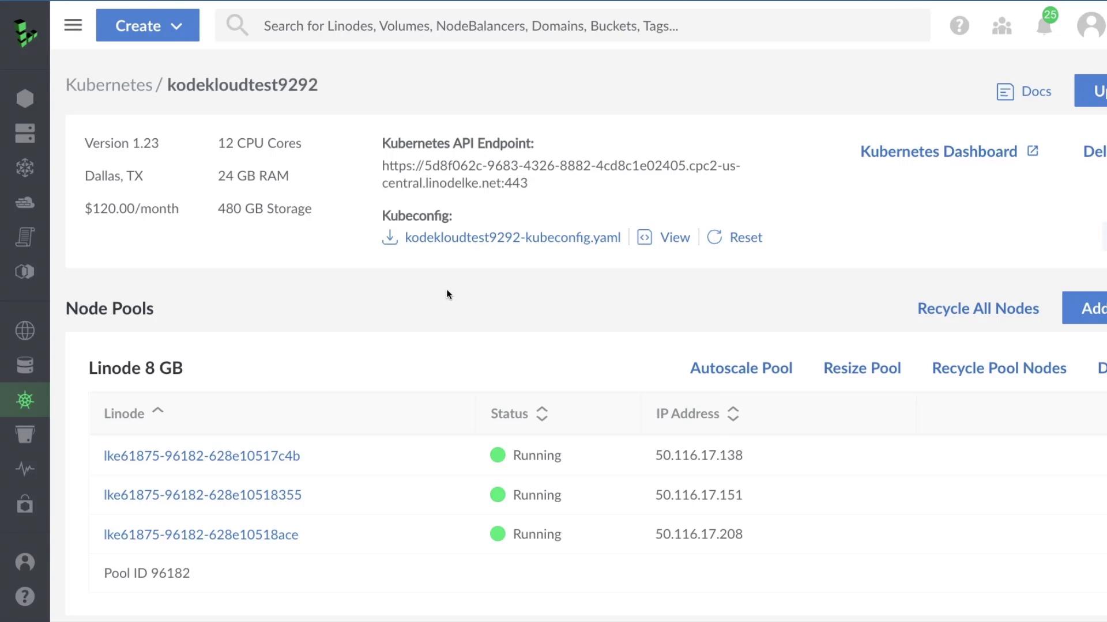Open the hamburger navigation menu
This screenshot has width=1107, height=622.
tap(73, 25)
